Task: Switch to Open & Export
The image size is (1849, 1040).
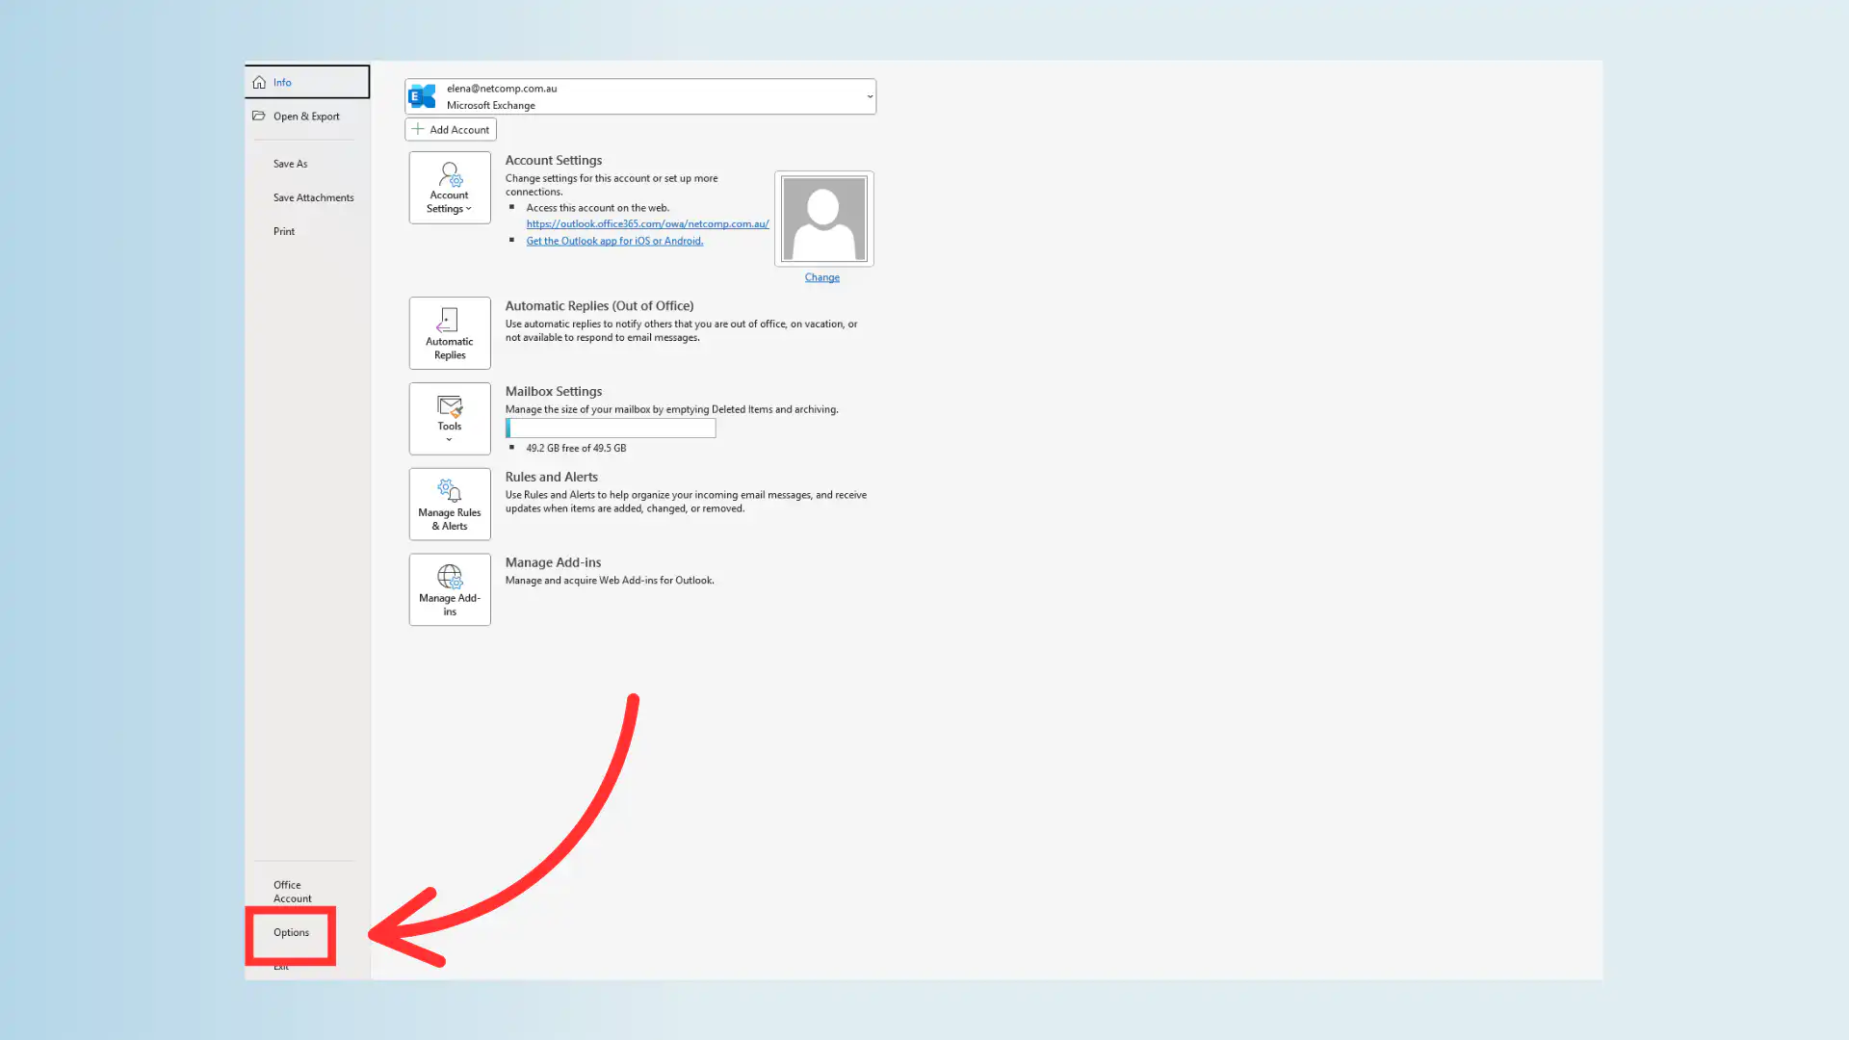Action: tap(305, 116)
